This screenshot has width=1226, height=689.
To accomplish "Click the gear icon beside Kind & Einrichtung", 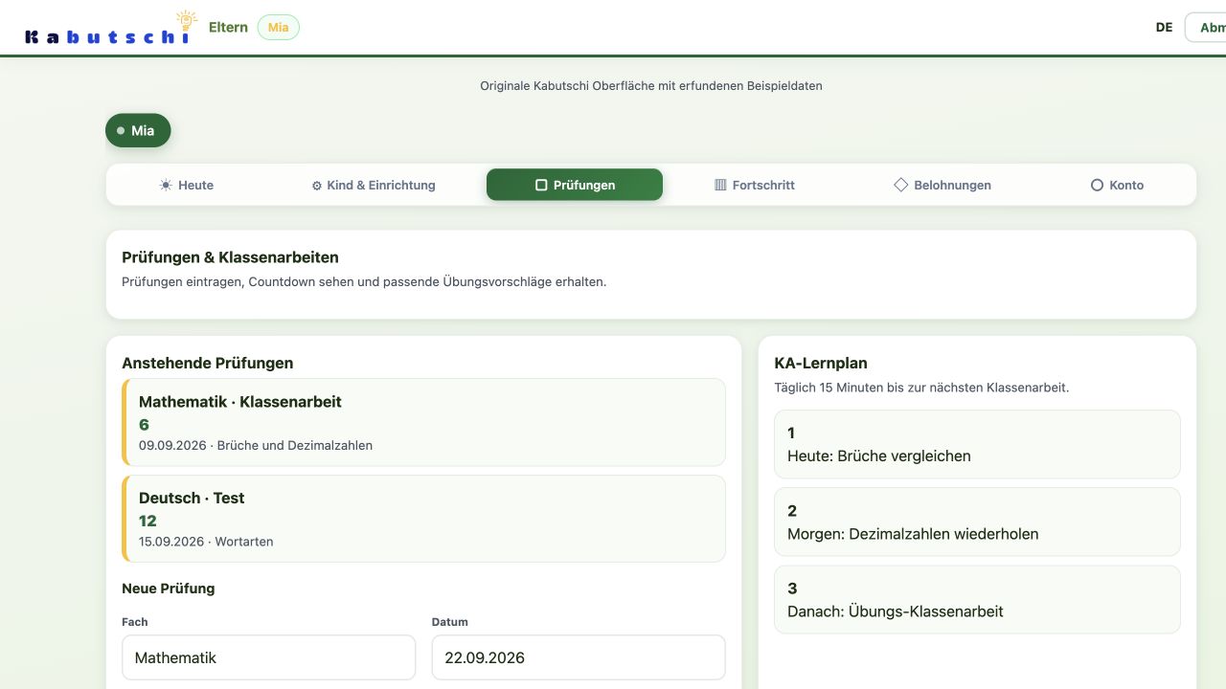I will point(317,186).
